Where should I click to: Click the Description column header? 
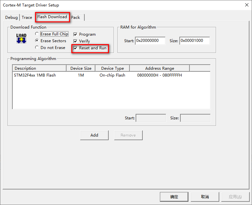coord(39,68)
